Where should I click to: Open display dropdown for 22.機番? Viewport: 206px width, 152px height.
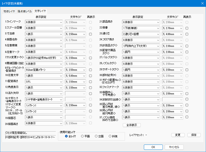coord(141,28)
